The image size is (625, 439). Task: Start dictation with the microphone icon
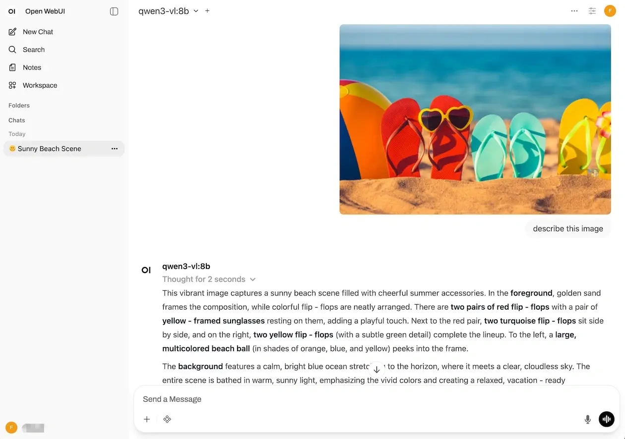pos(588,419)
